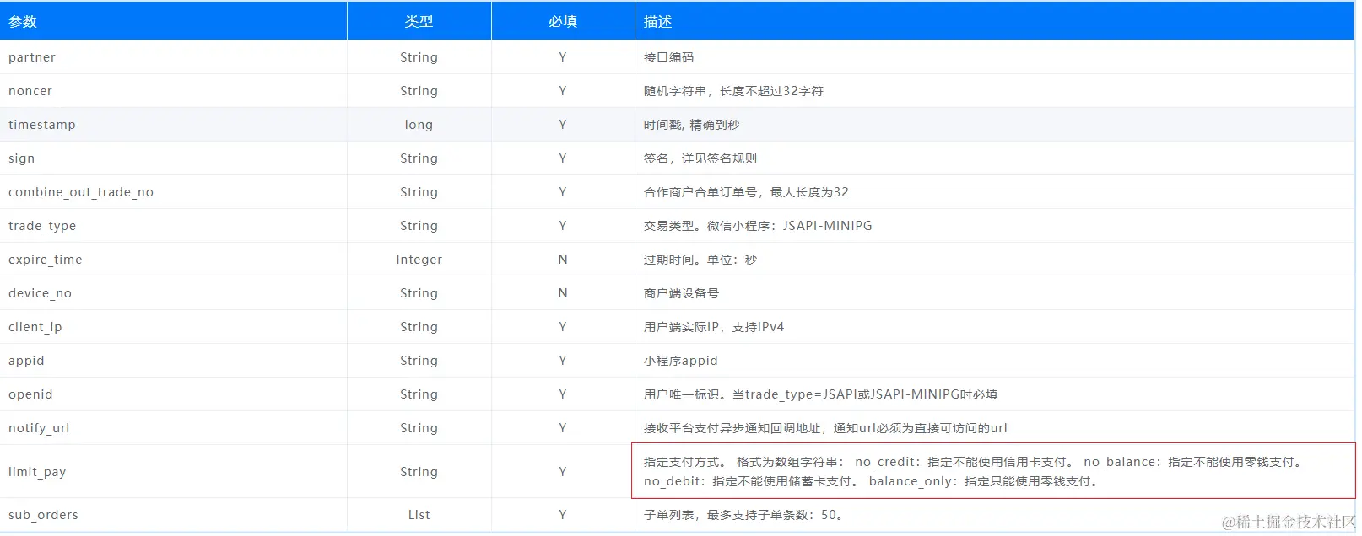Click the String type in openid row
This screenshot has height=536, width=1362.
(419, 394)
